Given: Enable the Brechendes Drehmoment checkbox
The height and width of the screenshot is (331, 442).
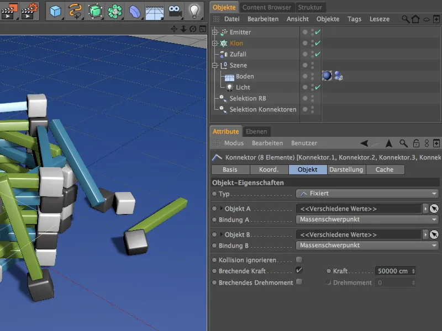Looking at the screenshot, I should pyautogui.click(x=299, y=282).
